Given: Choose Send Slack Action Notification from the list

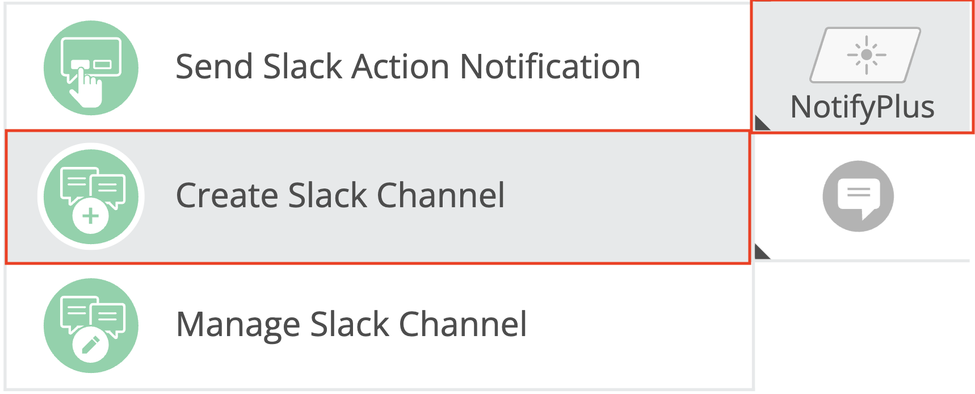Looking at the screenshot, I should tap(407, 67).
